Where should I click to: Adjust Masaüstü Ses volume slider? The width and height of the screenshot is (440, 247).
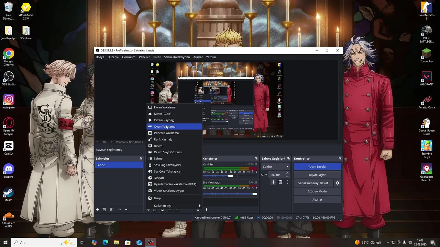point(230,176)
